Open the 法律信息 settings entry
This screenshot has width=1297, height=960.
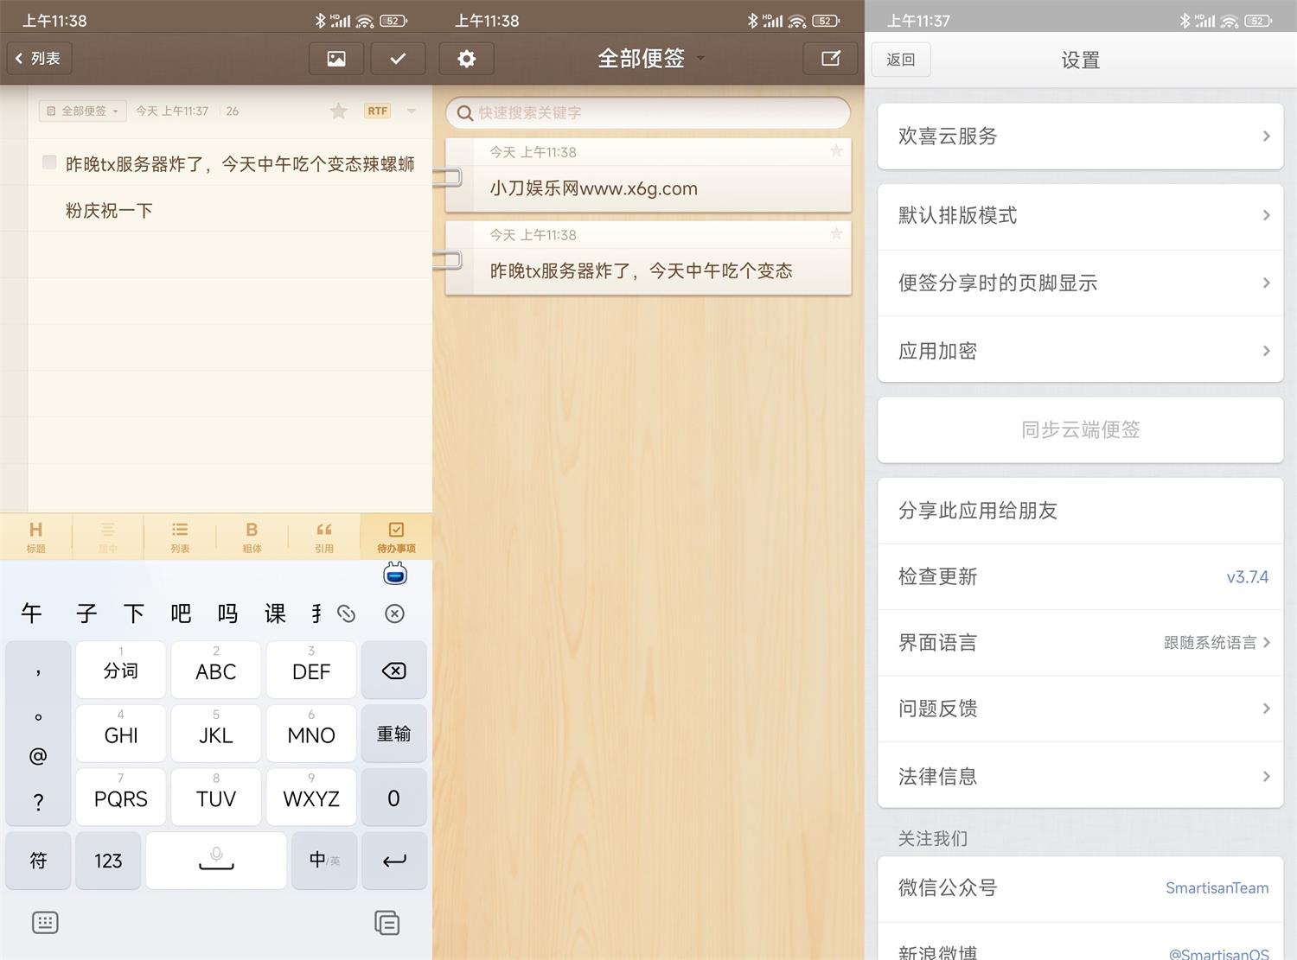click(x=1079, y=776)
